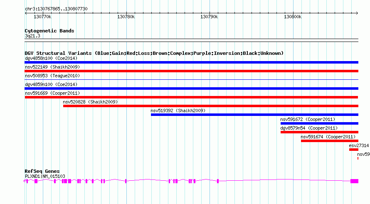Click the Cytogenetic Bands track title
370x204 pixels.
(49, 31)
